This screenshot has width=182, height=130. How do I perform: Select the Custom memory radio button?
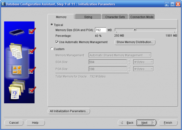tap(52, 49)
